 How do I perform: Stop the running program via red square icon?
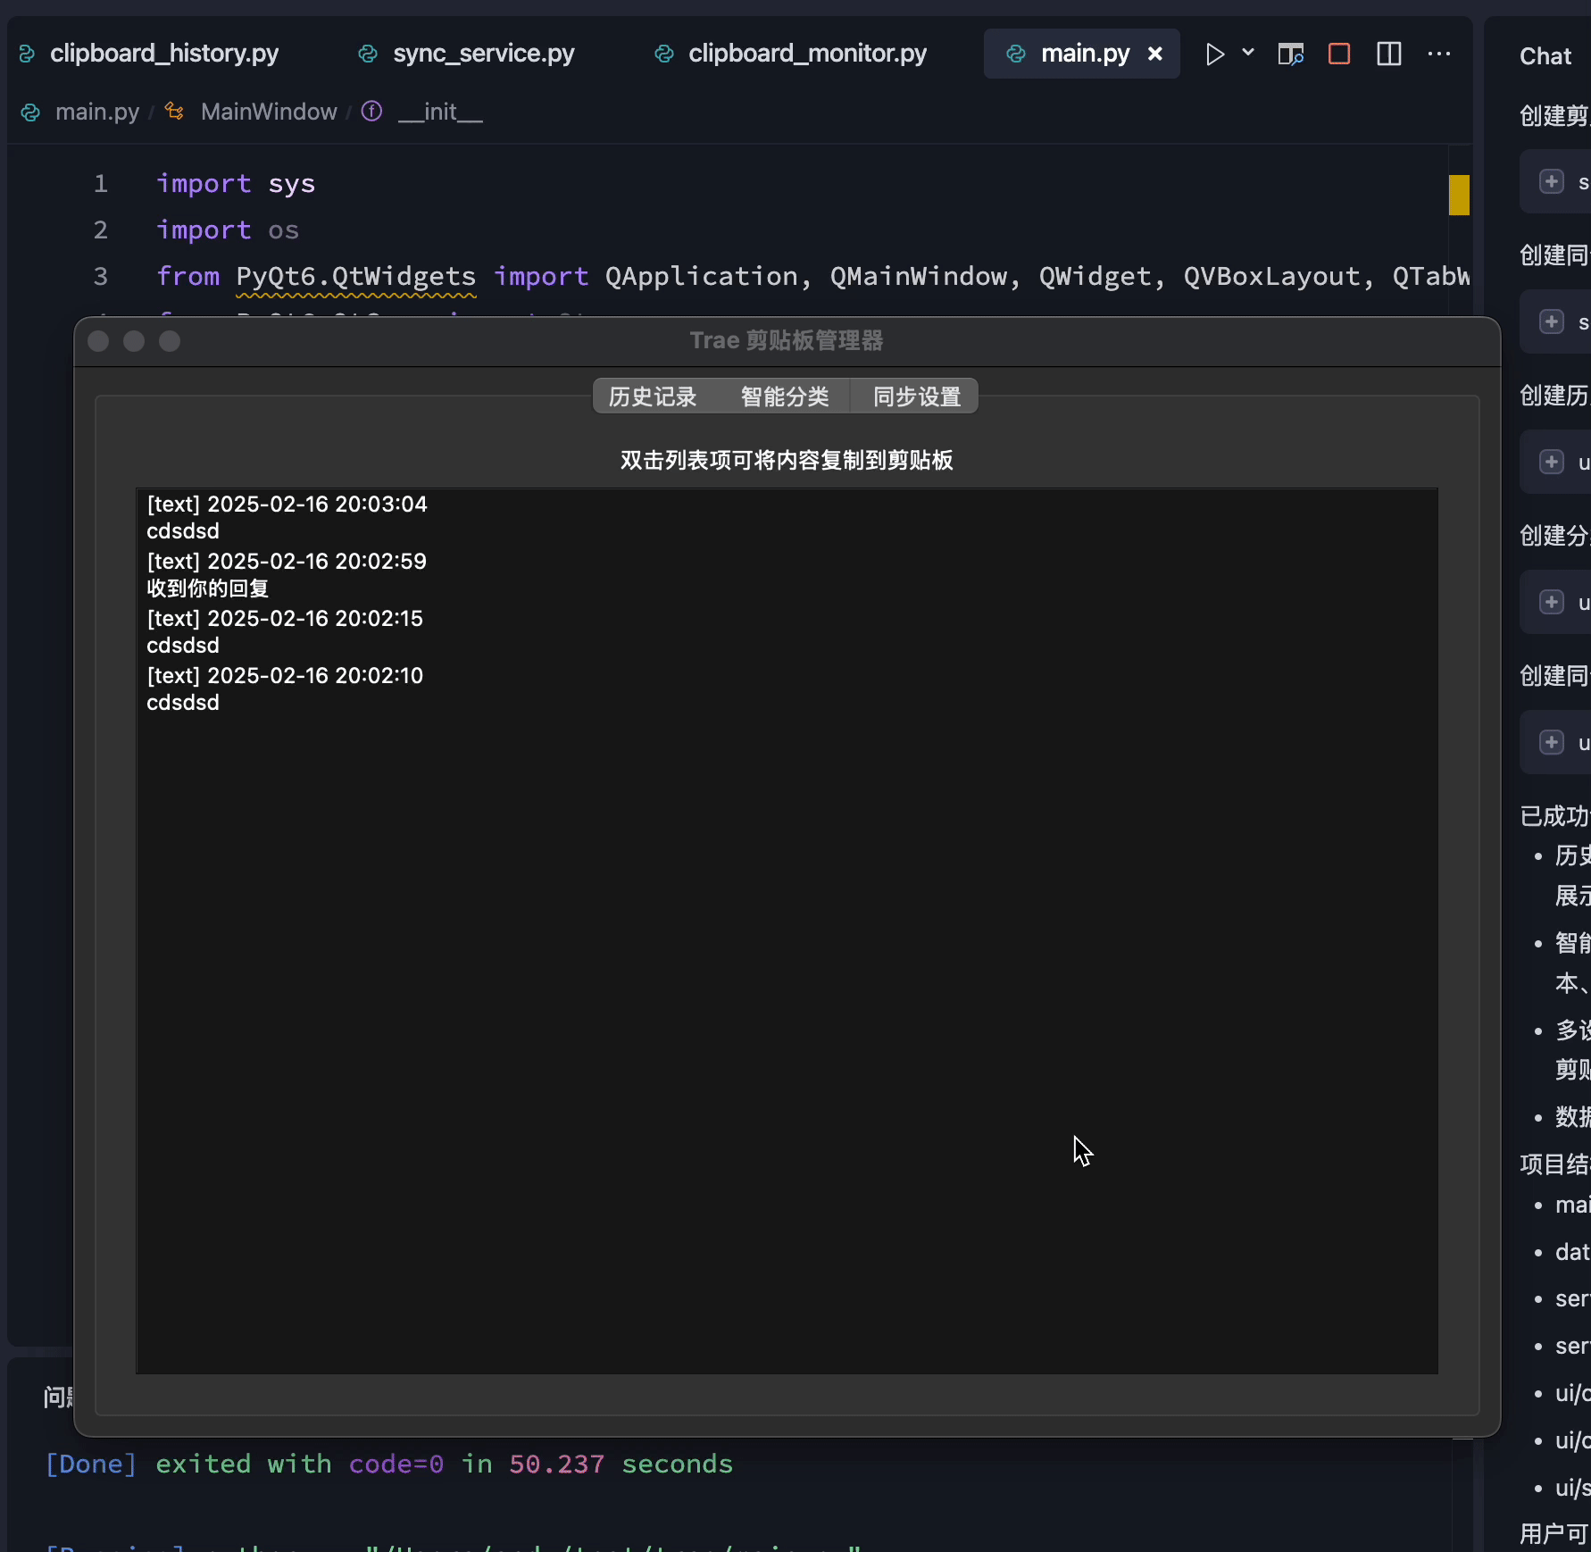click(1338, 54)
